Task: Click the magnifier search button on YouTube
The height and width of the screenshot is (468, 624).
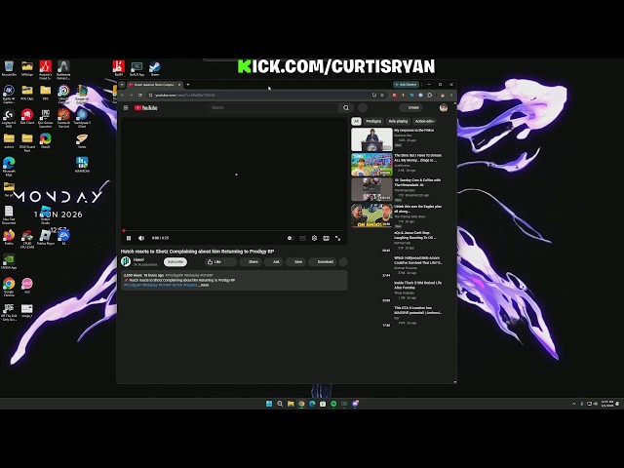Action: (346, 107)
